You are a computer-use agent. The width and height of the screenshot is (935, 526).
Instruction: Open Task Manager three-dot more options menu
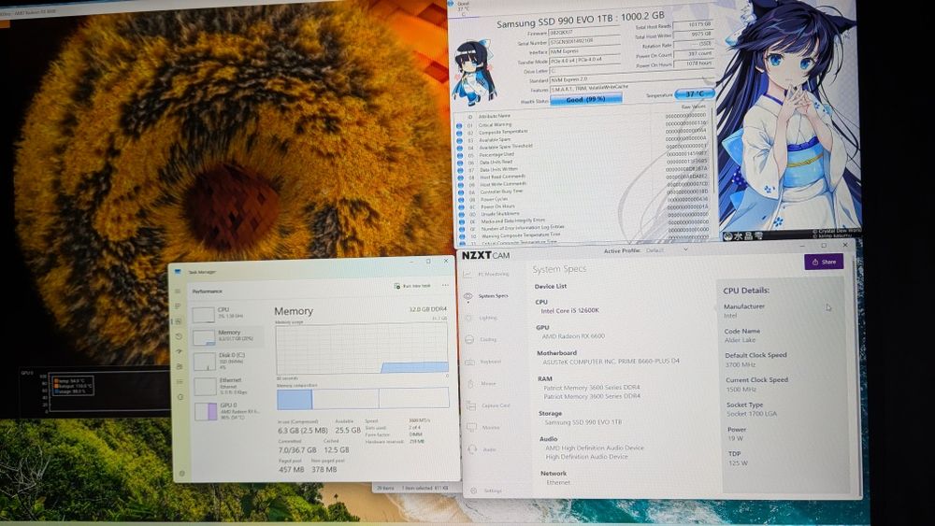pyautogui.click(x=445, y=285)
